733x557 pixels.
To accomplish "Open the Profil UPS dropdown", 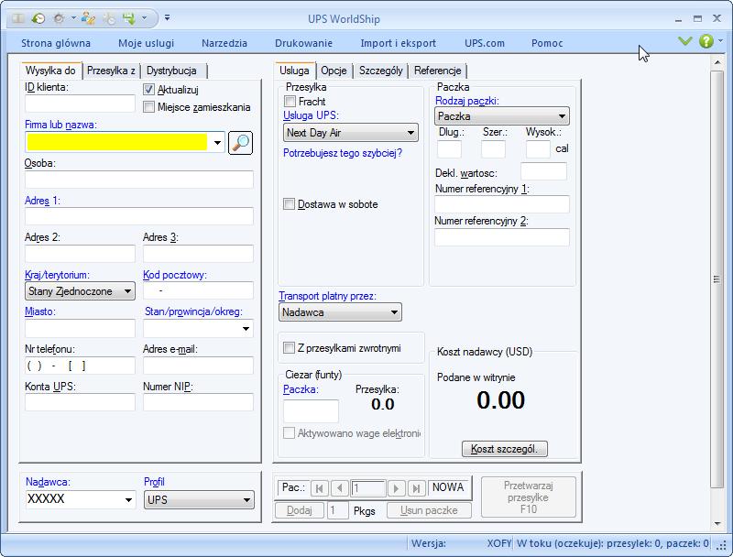I will 199,499.
